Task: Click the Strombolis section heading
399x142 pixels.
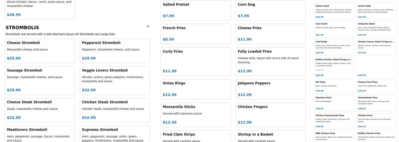Action: [22, 28]
